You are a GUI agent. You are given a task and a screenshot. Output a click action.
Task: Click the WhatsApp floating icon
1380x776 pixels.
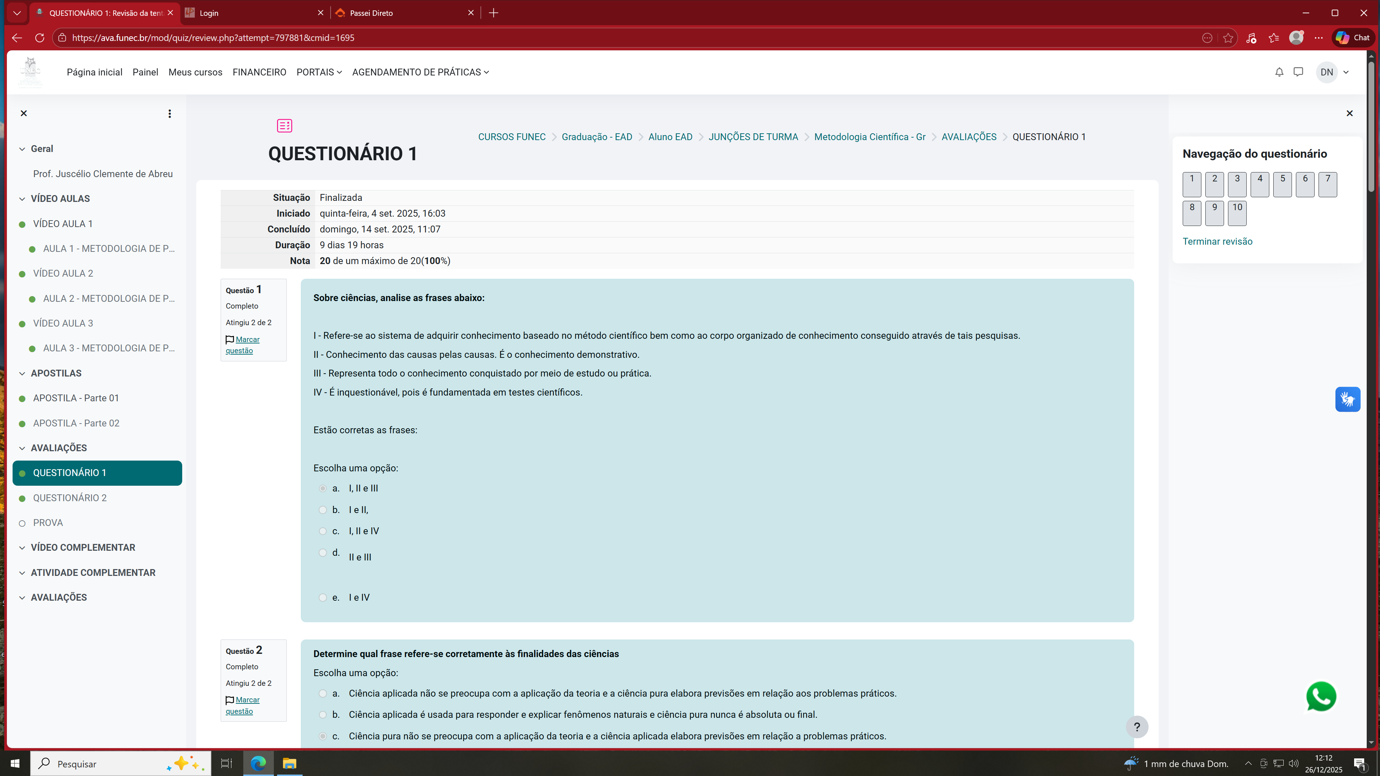pos(1321,696)
